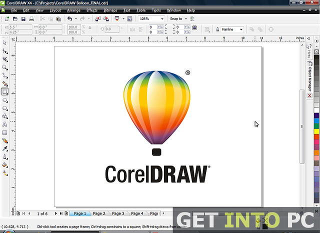Click the rotation angle field
Viewport: 320px width, 233px height.
click(112, 29)
